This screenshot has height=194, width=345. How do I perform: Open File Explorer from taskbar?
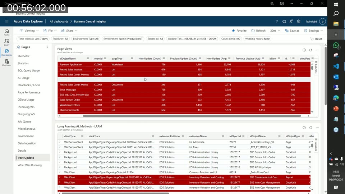pyautogui.click(x=336, y=24)
